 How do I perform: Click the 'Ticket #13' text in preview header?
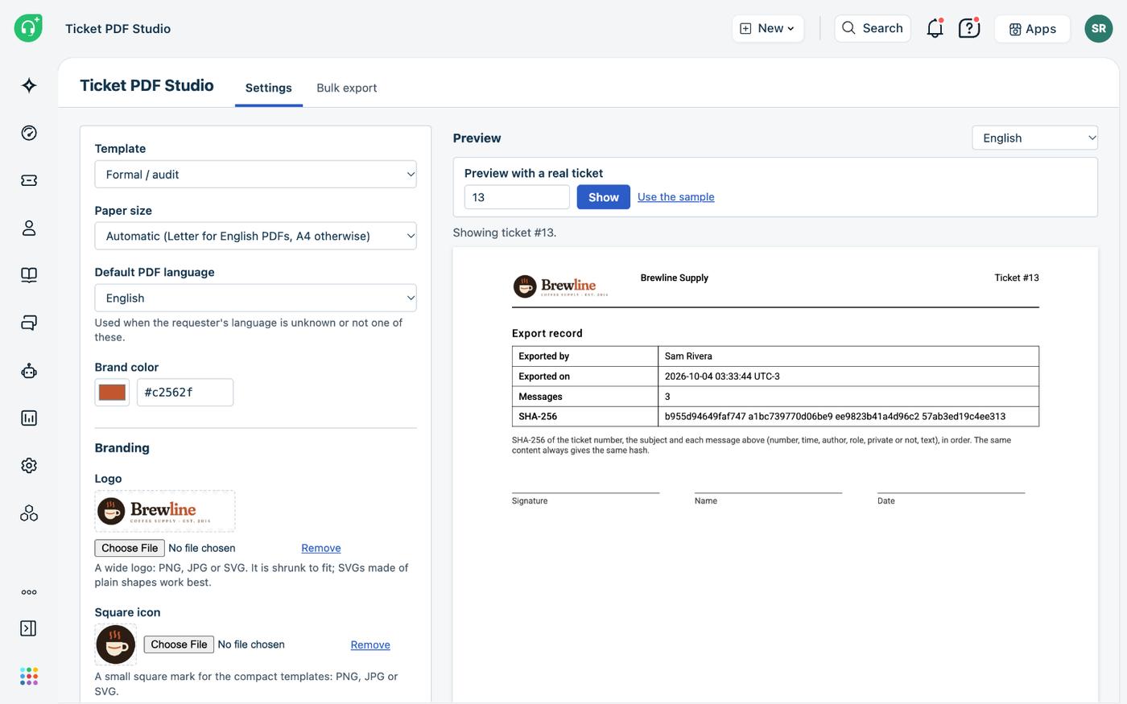(x=1017, y=278)
